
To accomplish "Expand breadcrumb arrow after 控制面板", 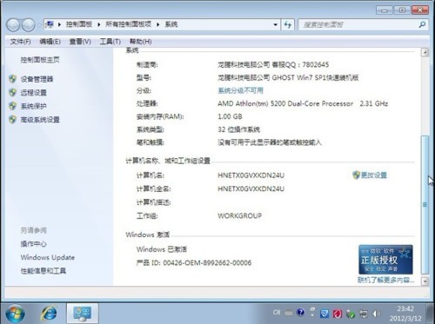I will tap(99, 24).
